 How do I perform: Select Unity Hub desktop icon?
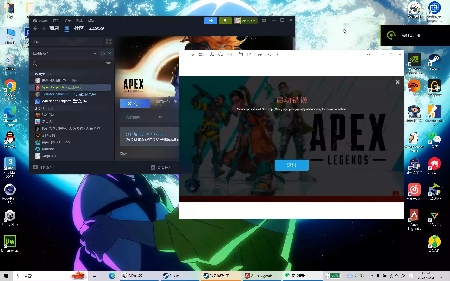click(x=10, y=218)
